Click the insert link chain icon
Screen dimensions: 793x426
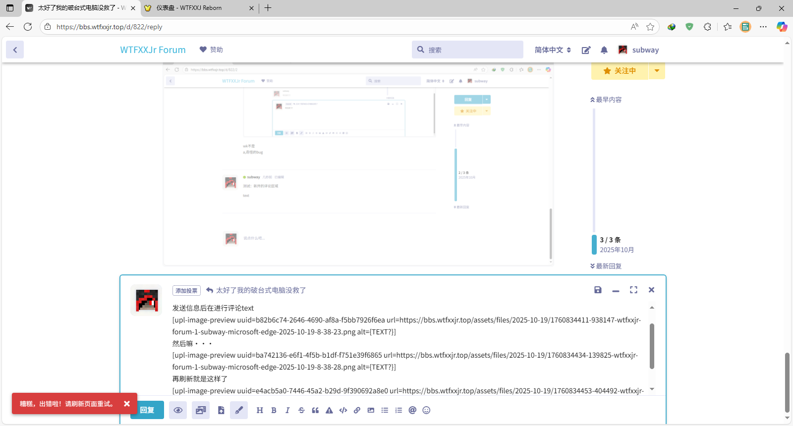click(x=357, y=410)
